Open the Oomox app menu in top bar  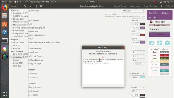click(x=35, y=2)
